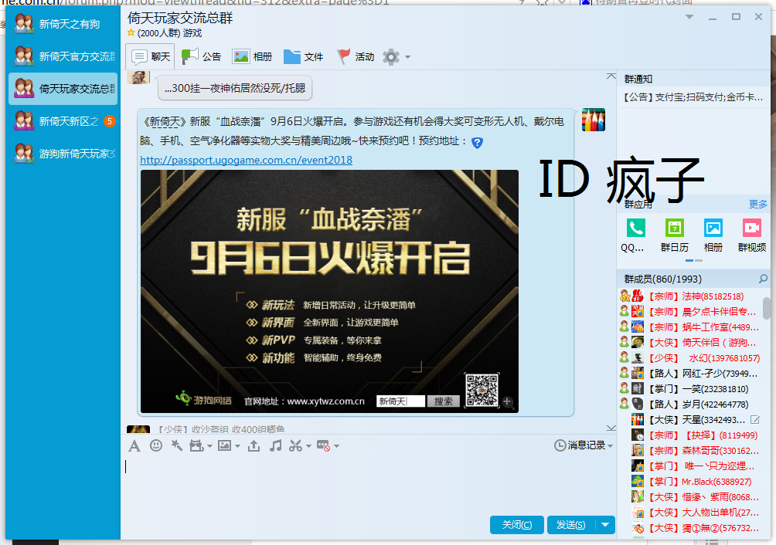The height and width of the screenshot is (545, 776).
Task: Open the 文件 tab
Action: [x=303, y=56]
